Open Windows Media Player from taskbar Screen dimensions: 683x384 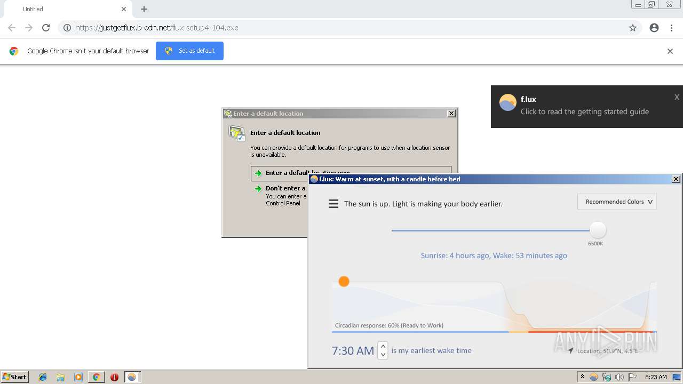click(x=78, y=377)
